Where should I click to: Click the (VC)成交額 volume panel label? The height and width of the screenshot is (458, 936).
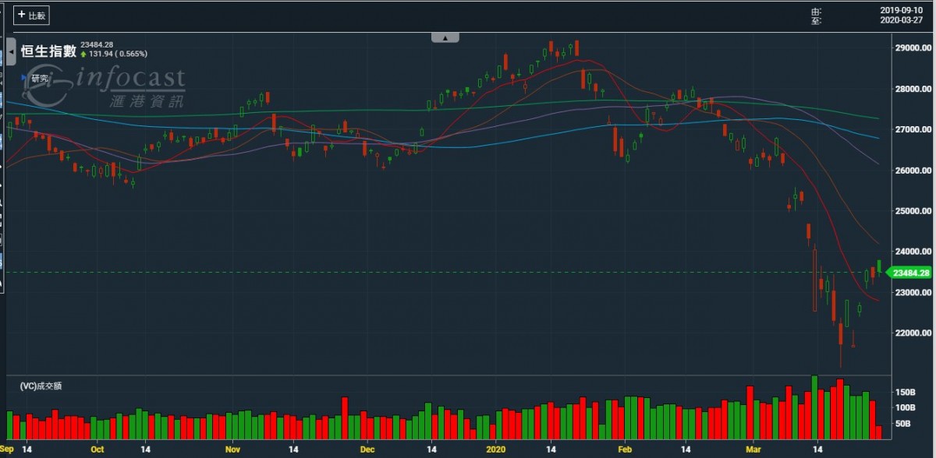tap(40, 386)
